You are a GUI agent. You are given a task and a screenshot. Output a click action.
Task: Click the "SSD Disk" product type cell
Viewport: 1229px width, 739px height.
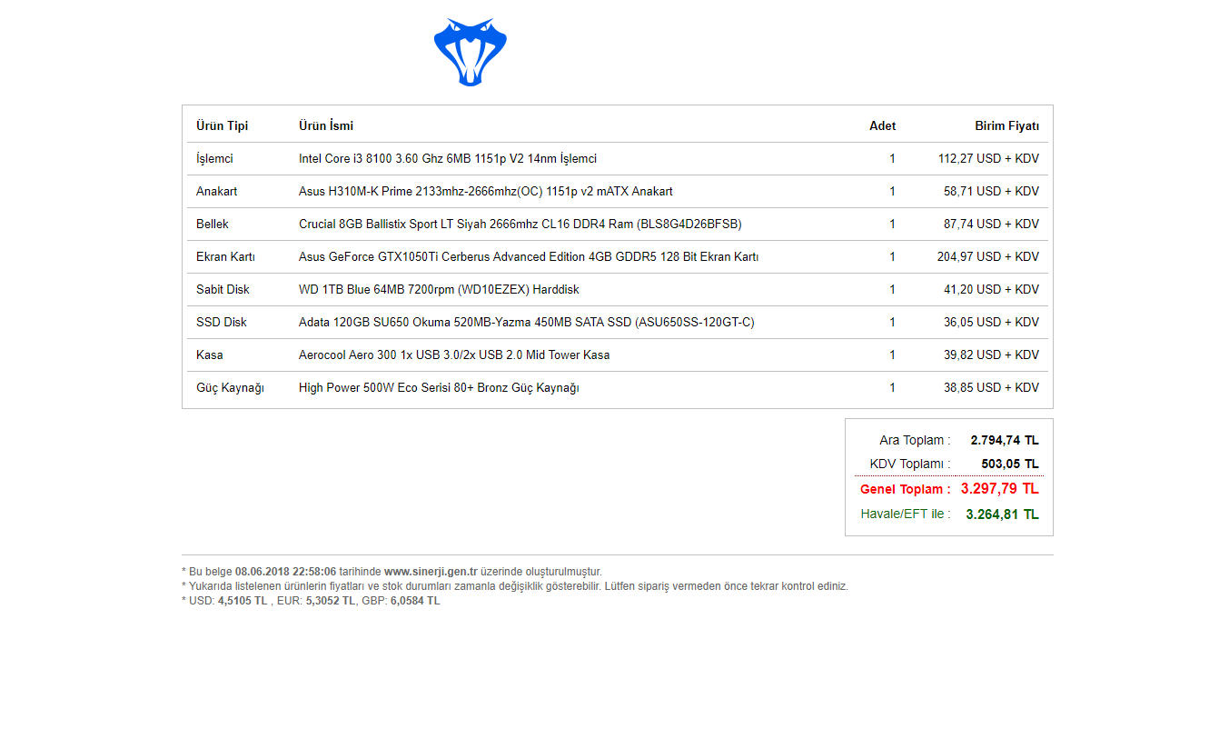coord(222,323)
